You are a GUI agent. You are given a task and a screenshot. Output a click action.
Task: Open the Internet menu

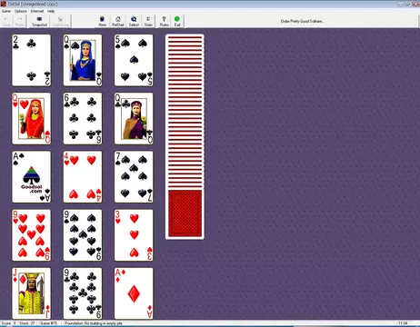pos(37,11)
